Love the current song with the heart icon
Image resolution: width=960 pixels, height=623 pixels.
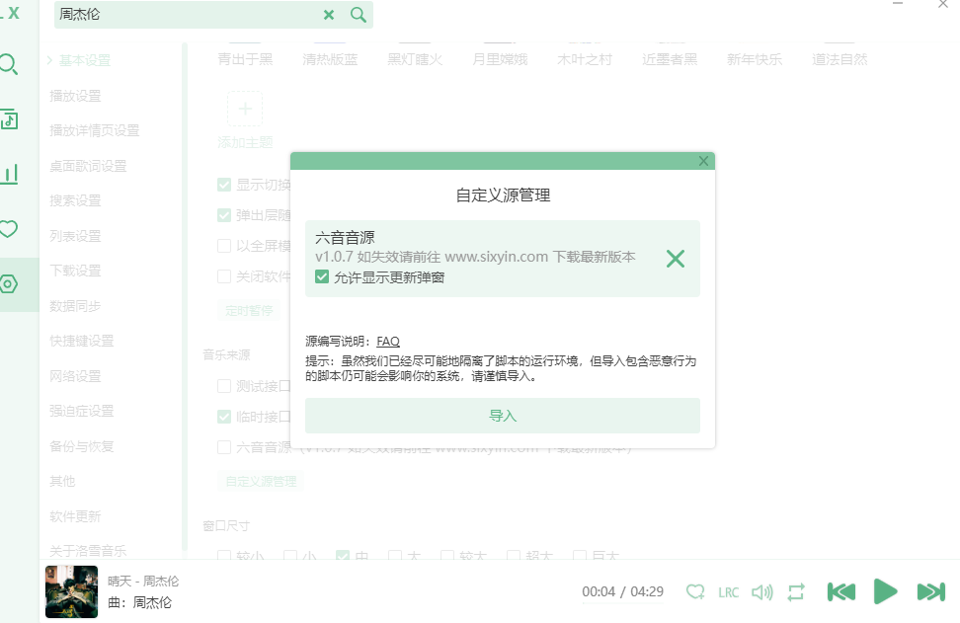695,591
